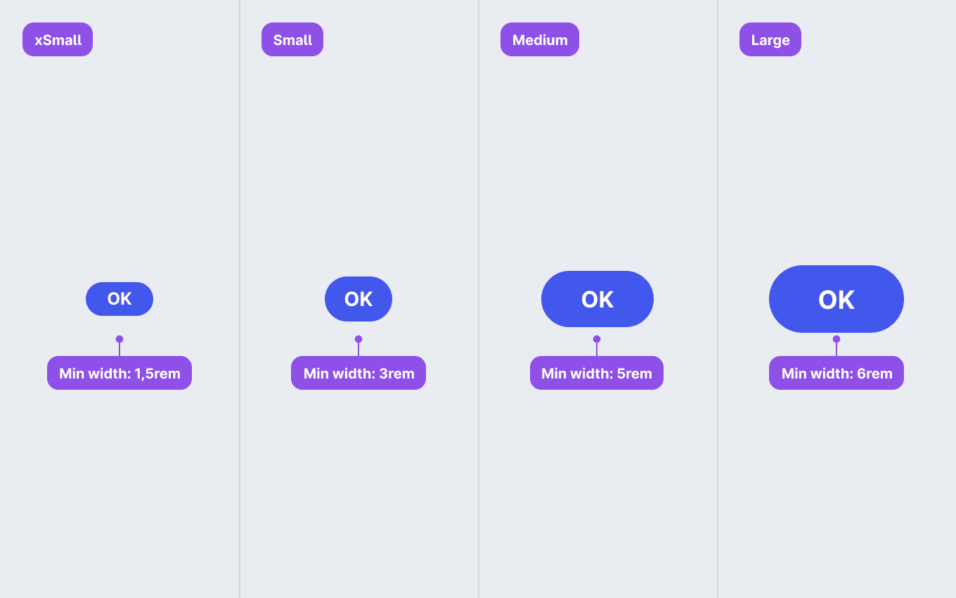Click the Small-size OK button

click(x=358, y=299)
